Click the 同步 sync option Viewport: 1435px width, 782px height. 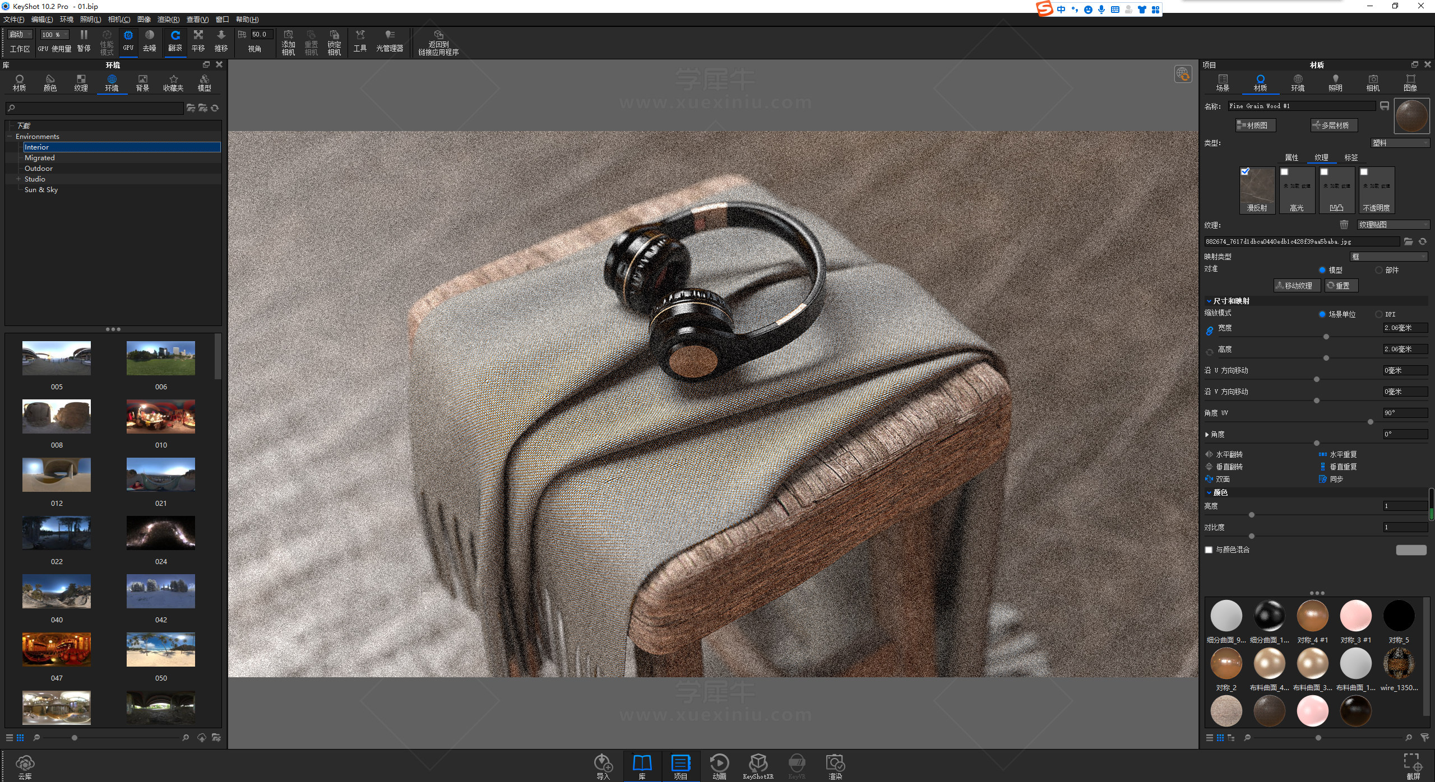tap(1331, 480)
